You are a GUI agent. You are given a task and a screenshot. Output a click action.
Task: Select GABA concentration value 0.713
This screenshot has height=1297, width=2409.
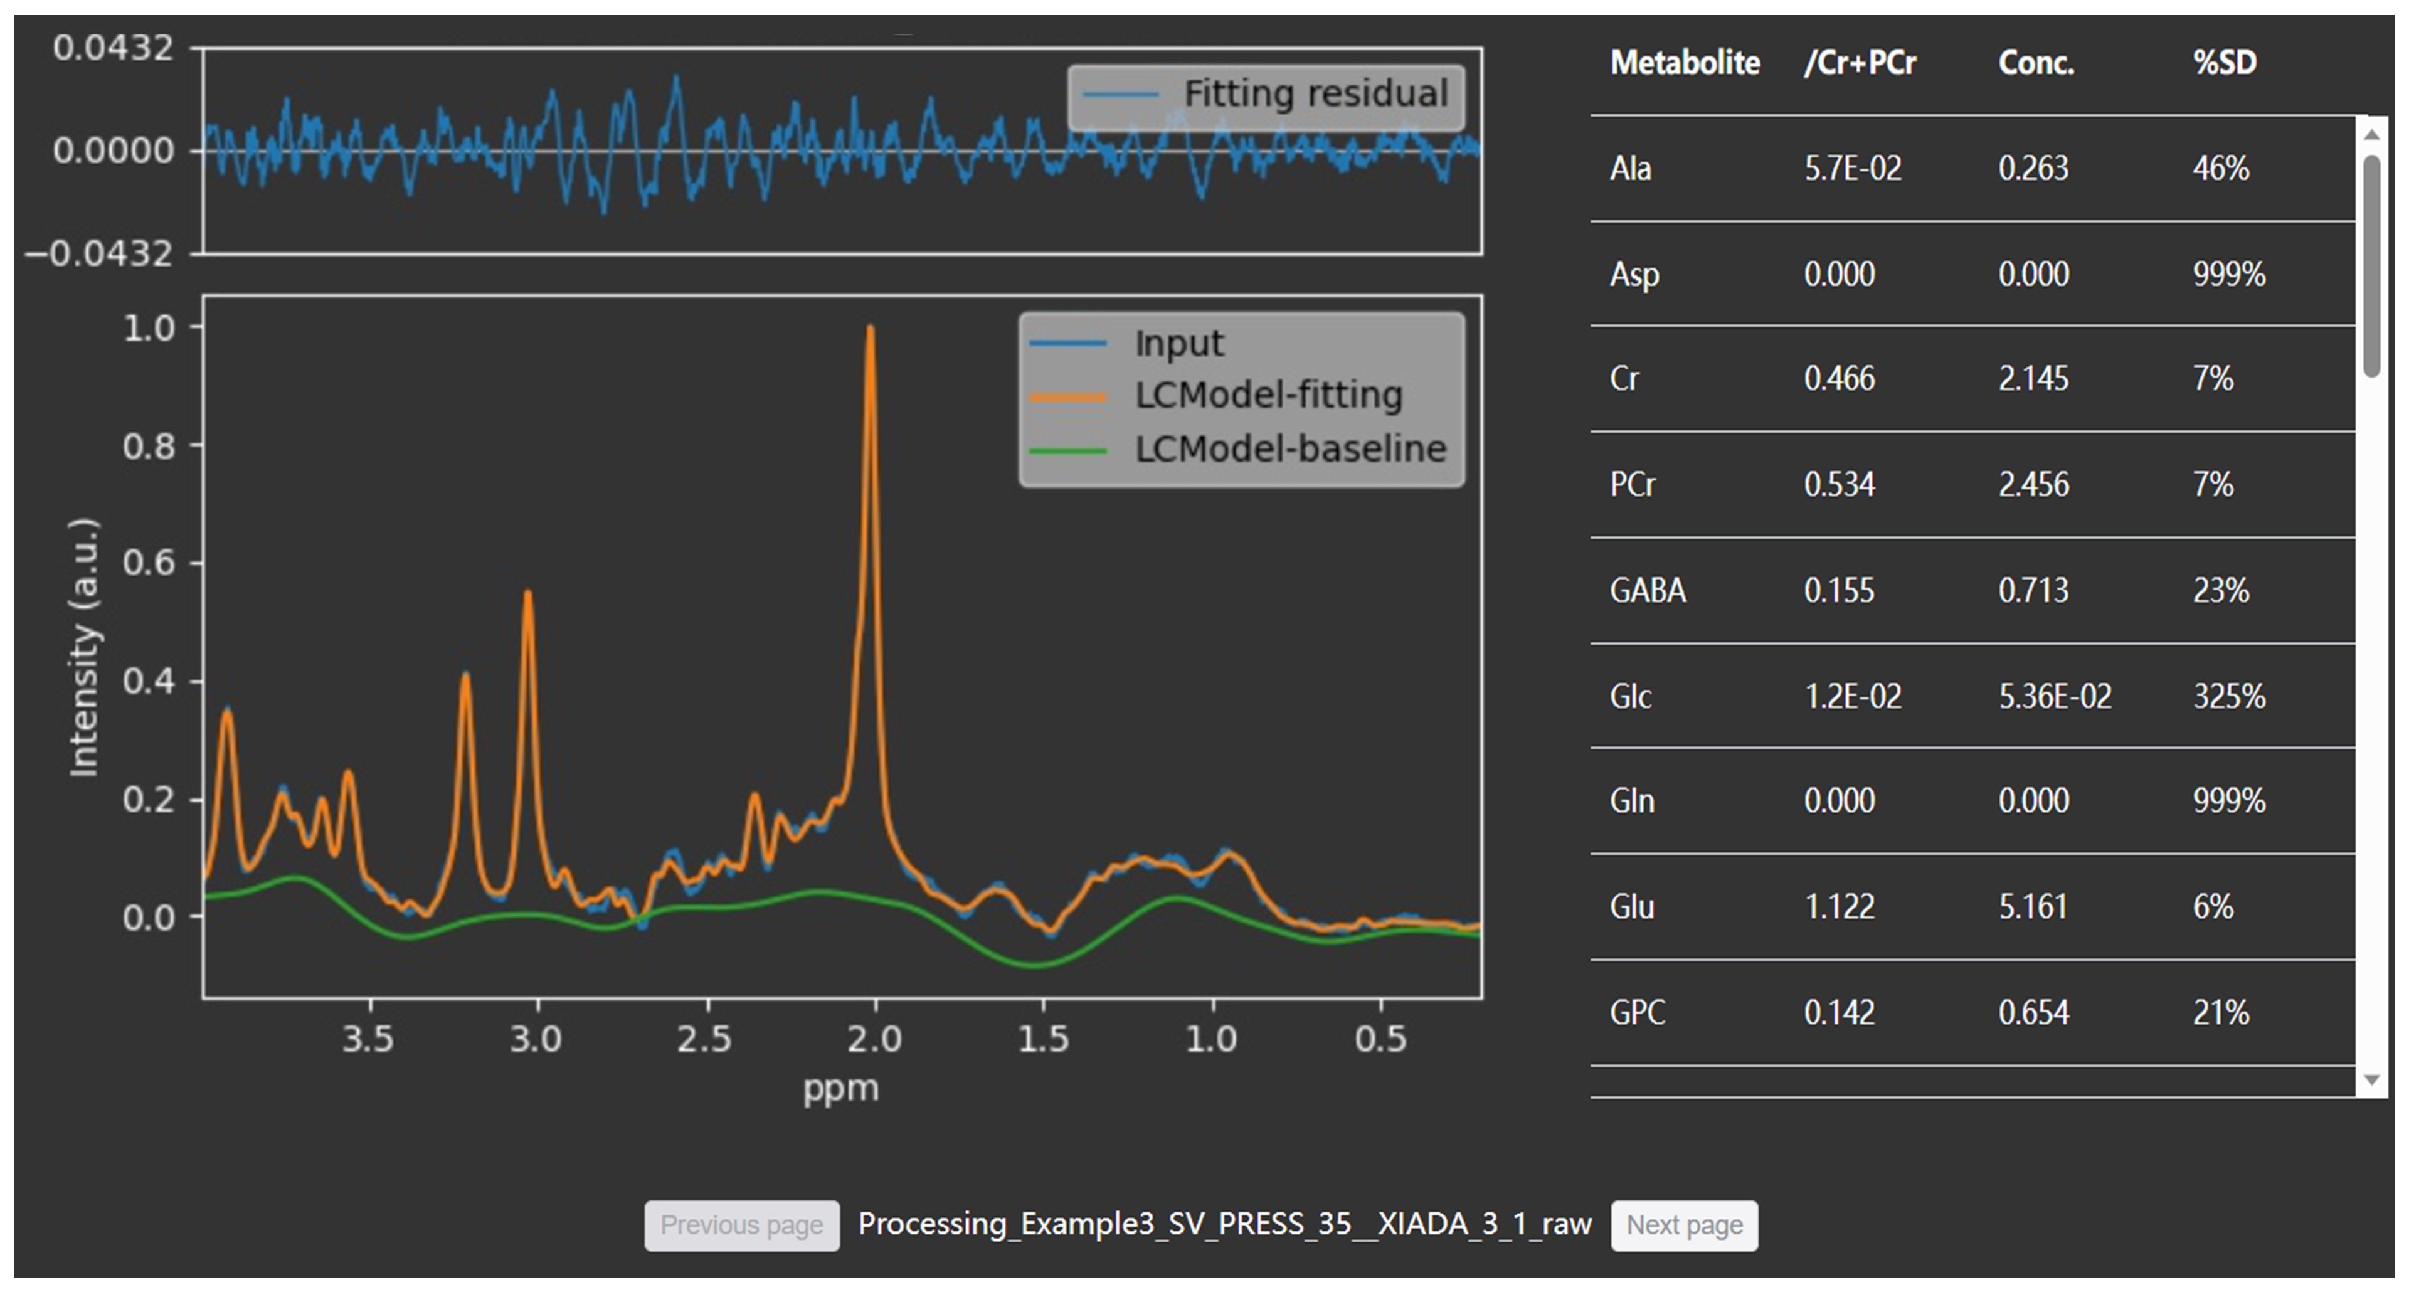pyautogui.click(x=2034, y=590)
